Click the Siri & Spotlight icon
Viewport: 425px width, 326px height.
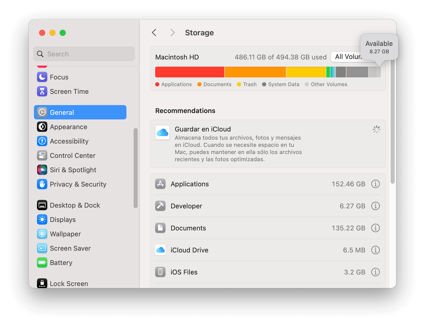[42, 170]
